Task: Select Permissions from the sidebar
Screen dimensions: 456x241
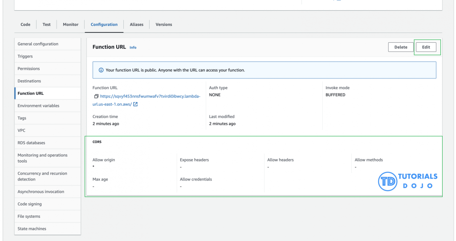Action: point(28,69)
